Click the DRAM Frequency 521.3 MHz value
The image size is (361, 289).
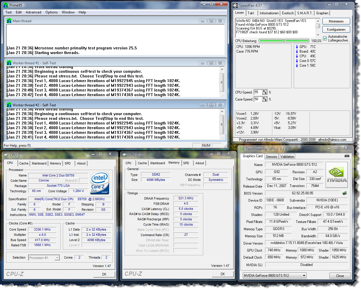186,198
